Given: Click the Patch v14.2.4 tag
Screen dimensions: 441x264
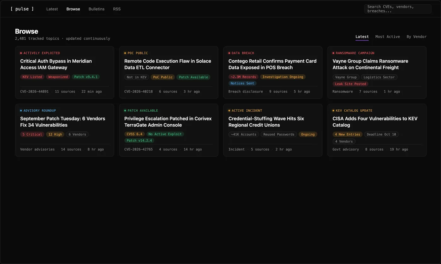Looking at the screenshot, I should coord(139,141).
